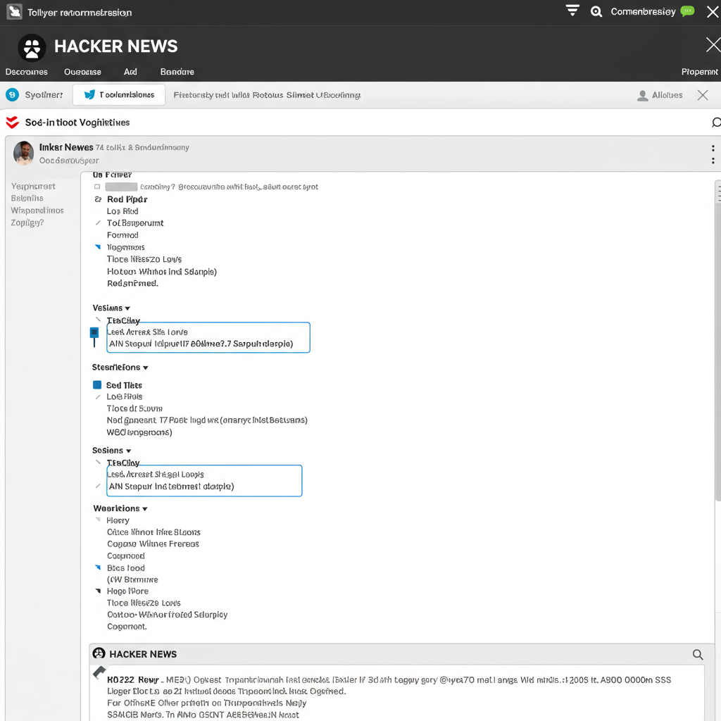Viewport: 721px width, 721px height.
Task: Open Belonihs in the left sidebar
Action: pyautogui.click(x=27, y=198)
